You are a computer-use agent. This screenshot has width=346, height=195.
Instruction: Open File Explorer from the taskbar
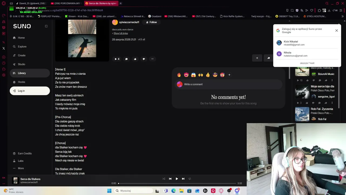[x=181, y=191]
